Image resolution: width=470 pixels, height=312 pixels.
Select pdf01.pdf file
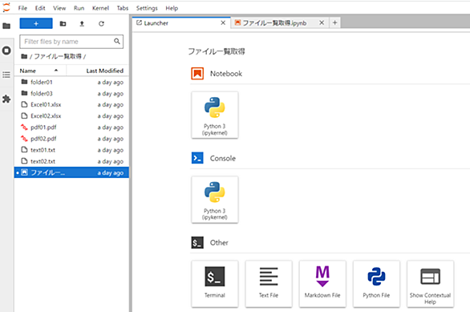(x=71, y=128)
